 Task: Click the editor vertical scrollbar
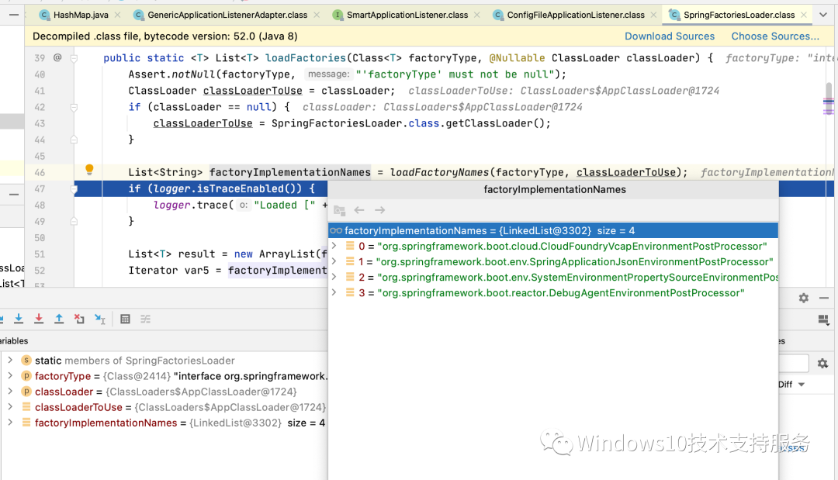[x=829, y=98]
